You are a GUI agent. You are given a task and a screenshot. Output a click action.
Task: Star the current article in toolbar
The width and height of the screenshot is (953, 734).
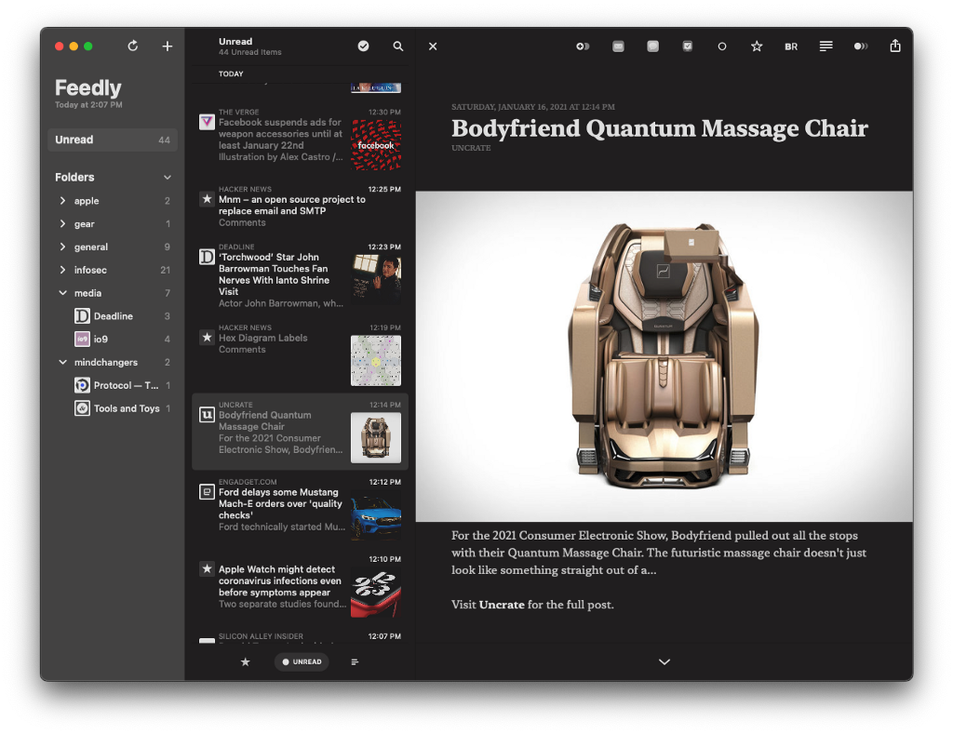pyautogui.click(x=757, y=47)
